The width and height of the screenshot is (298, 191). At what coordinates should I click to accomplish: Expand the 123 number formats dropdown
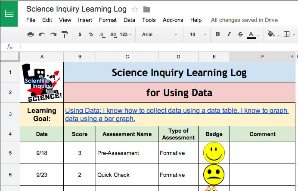126,34
